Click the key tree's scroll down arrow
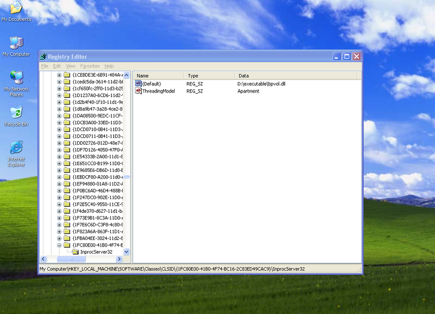The height and width of the screenshot is (314, 435). pyautogui.click(x=127, y=252)
